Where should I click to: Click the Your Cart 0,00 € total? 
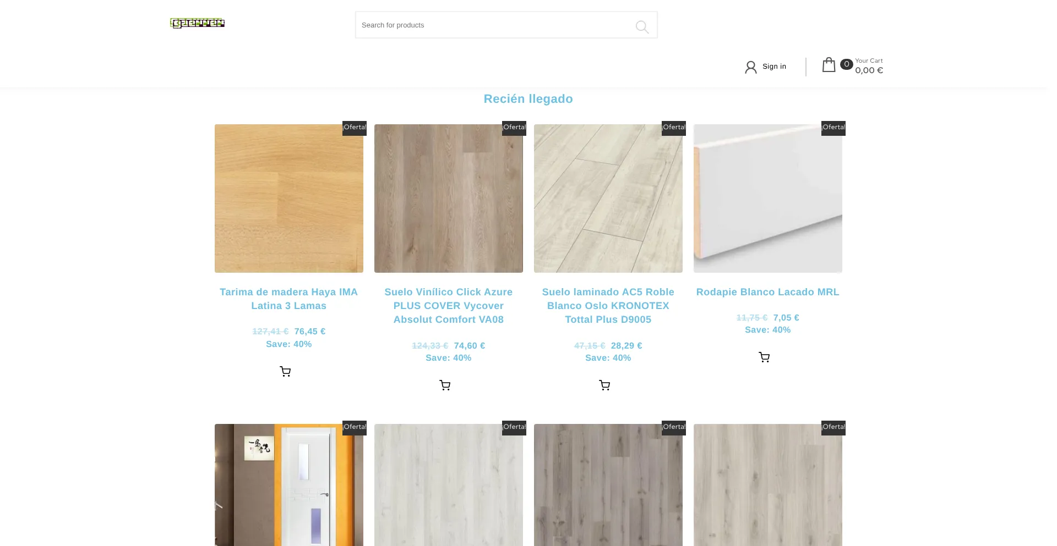pos(869,66)
